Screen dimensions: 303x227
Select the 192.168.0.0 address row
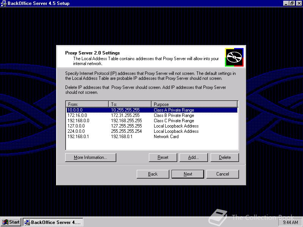coord(152,121)
